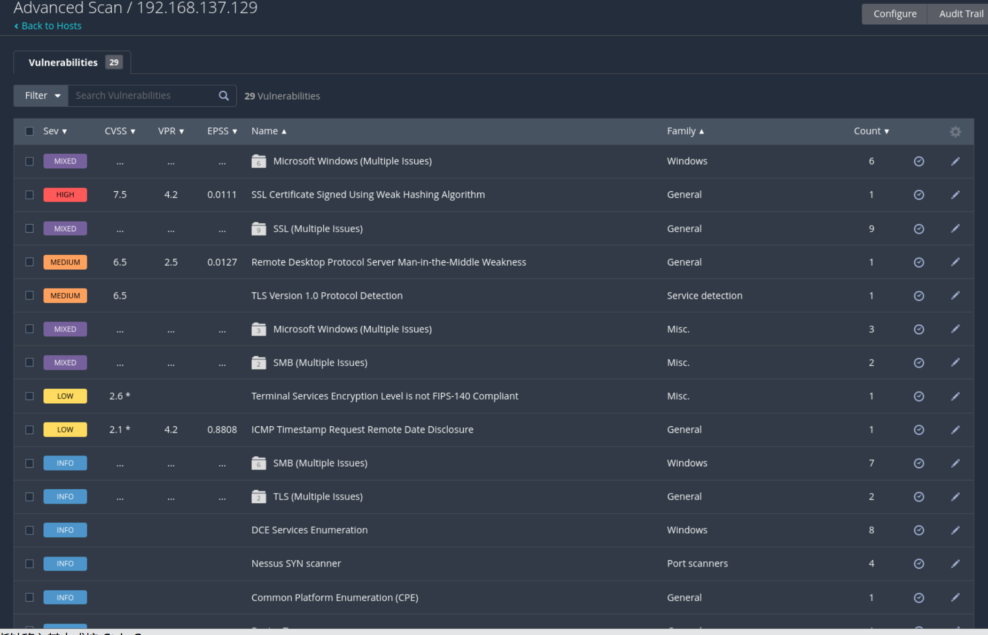Image resolution: width=988 pixels, height=635 pixels.
Task: Click check circle icon for Remote Desktop Protocol row
Action: pyautogui.click(x=919, y=262)
